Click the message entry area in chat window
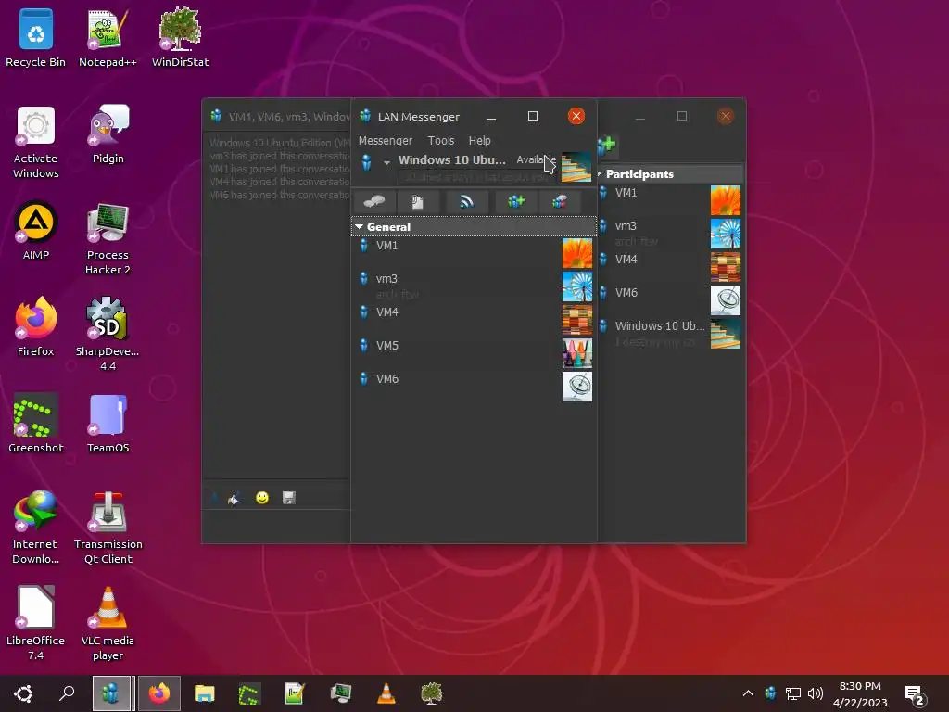This screenshot has height=712, width=949. pos(276,526)
